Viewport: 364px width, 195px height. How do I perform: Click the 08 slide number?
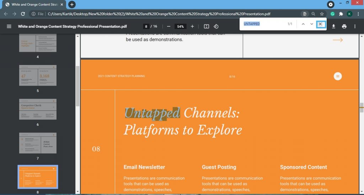[x=96, y=149]
